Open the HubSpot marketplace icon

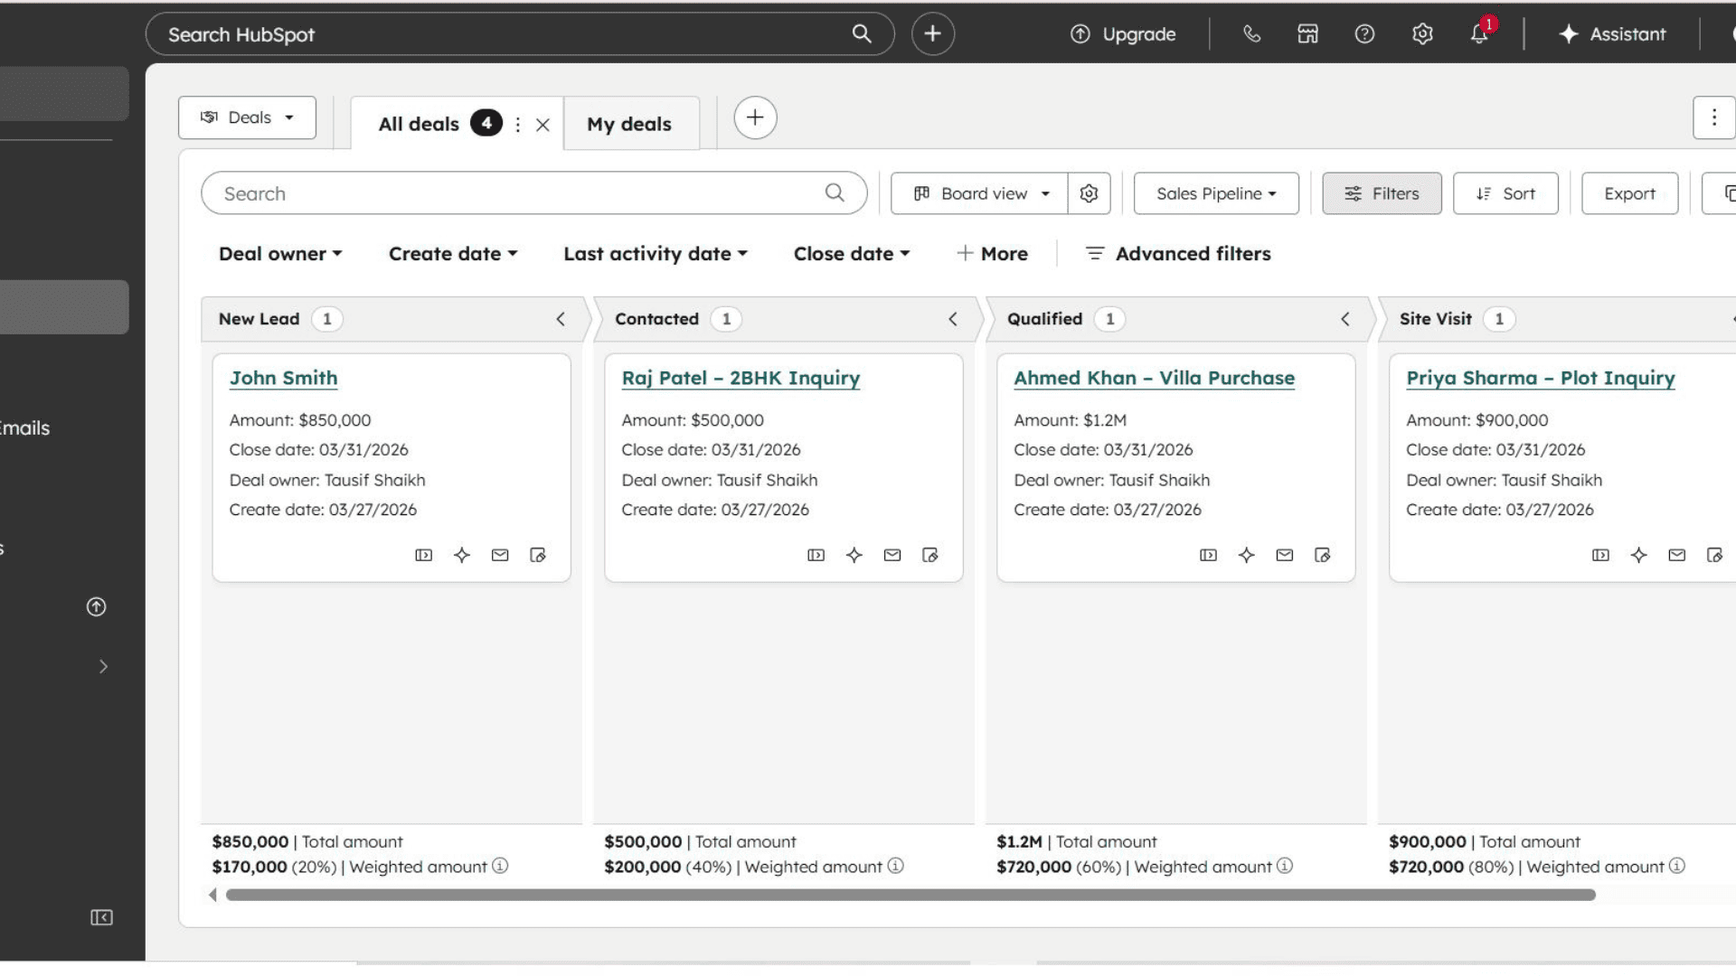tap(1307, 34)
